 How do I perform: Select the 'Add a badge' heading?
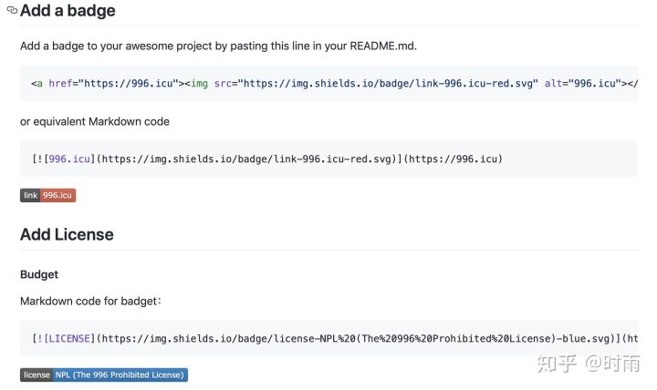point(68,10)
